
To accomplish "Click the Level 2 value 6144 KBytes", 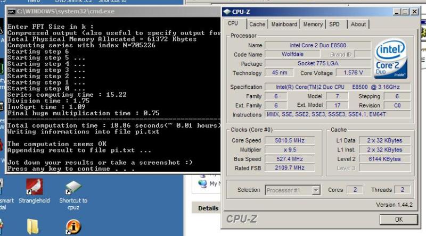I will click(x=384, y=159).
